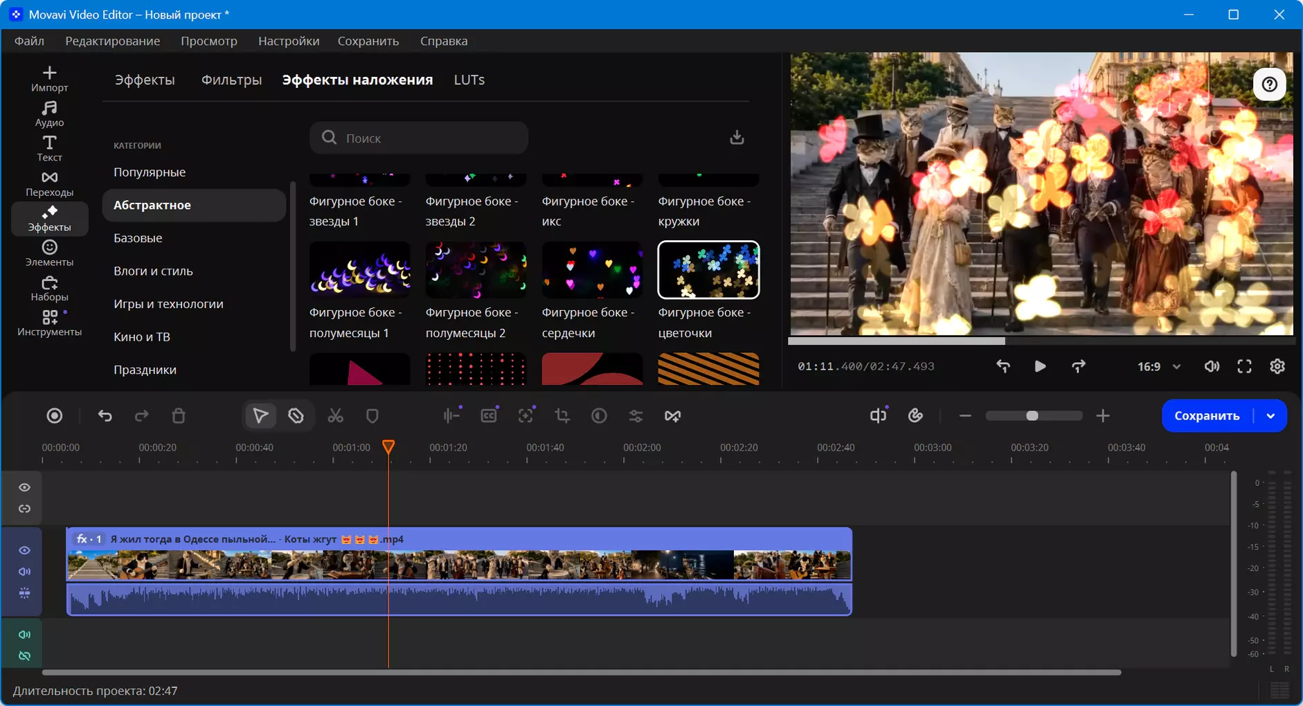
Task: Select the blade cut mode tool
Action: coord(296,416)
